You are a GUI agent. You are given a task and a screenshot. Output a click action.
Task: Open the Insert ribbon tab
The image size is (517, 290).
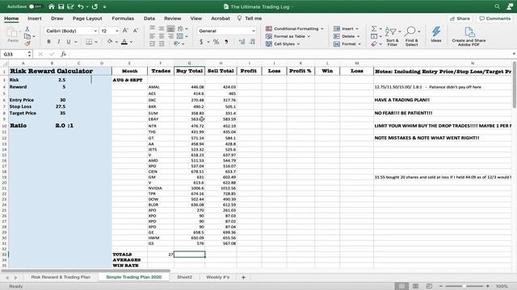click(35, 19)
